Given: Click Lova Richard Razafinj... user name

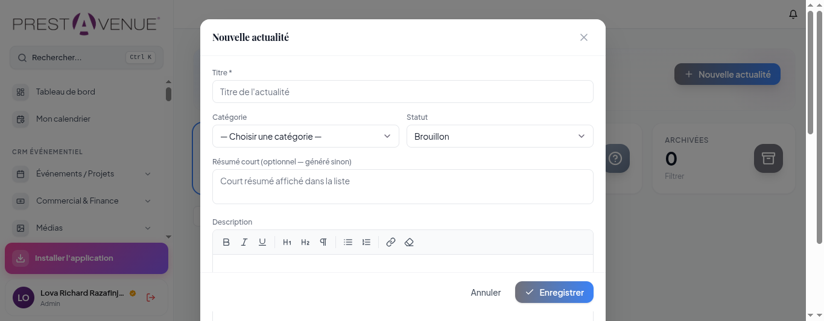Looking at the screenshot, I should pos(82,293).
